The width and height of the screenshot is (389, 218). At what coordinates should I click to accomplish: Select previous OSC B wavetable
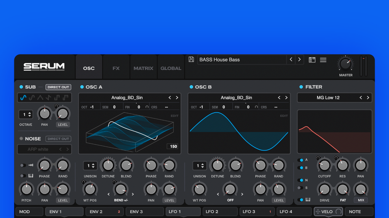(279, 98)
